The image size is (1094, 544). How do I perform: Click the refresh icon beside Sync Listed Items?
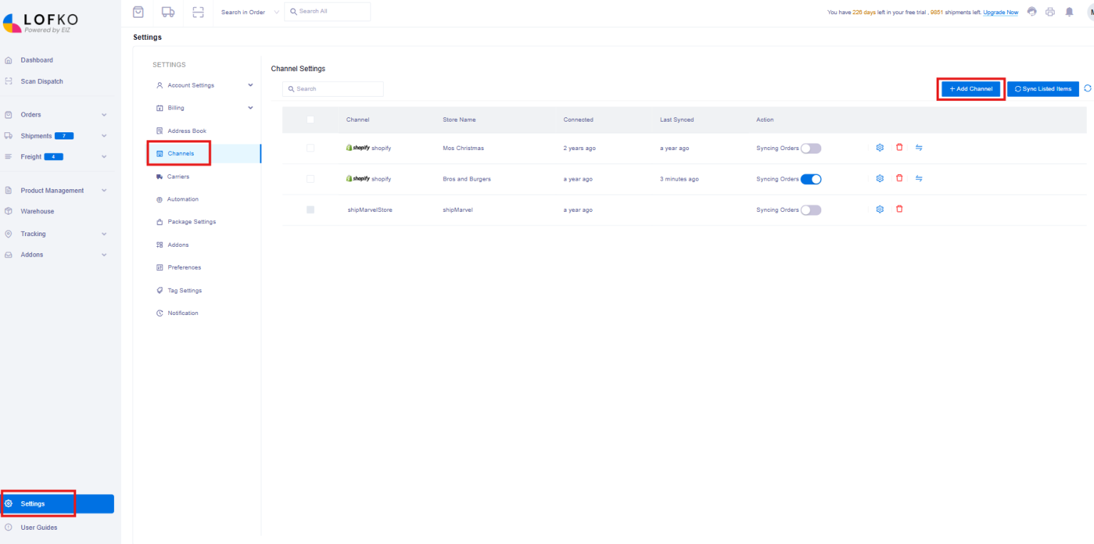tap(1088, 88)
